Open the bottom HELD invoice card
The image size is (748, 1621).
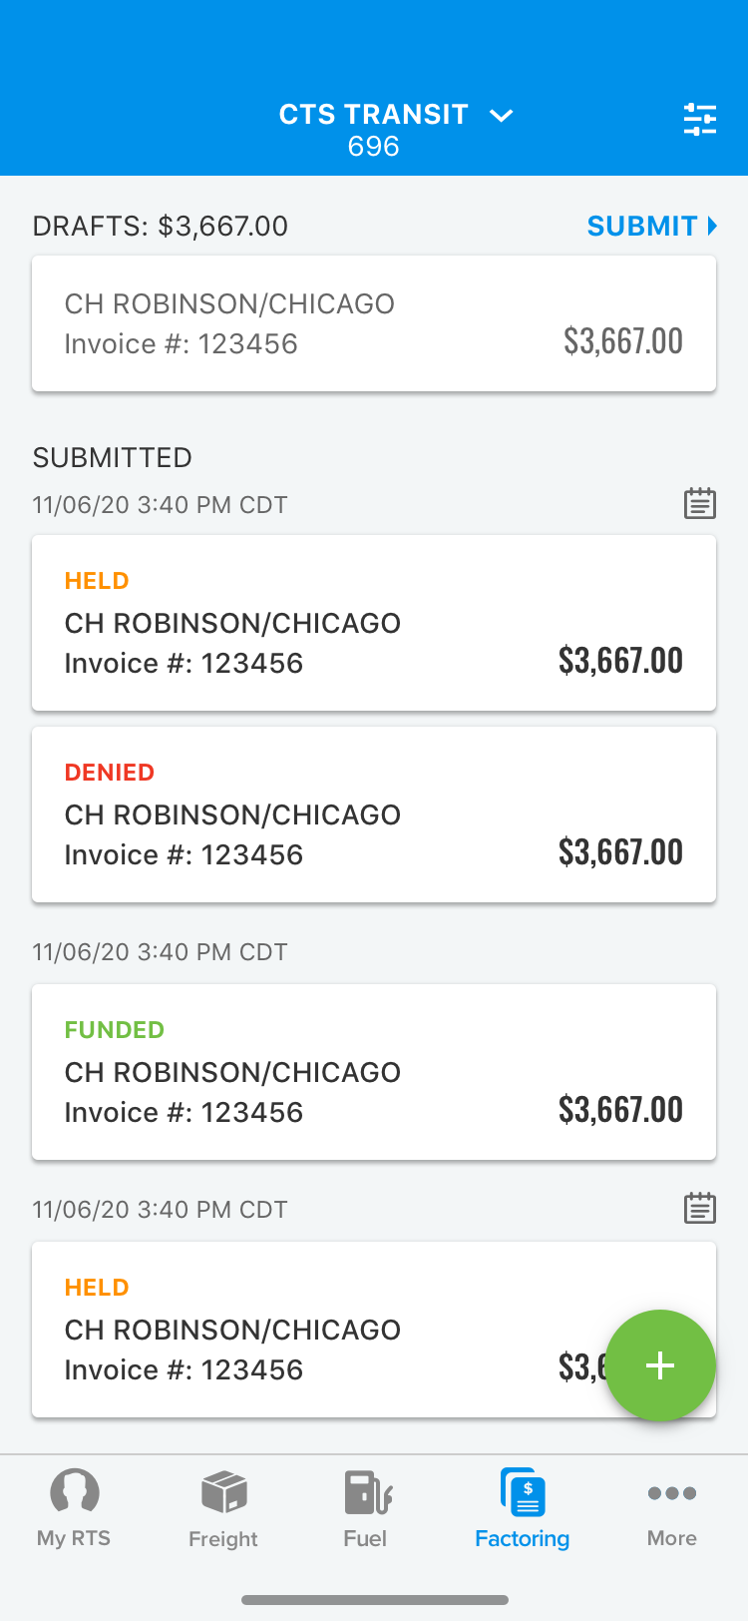click(x=299, y=1330)
